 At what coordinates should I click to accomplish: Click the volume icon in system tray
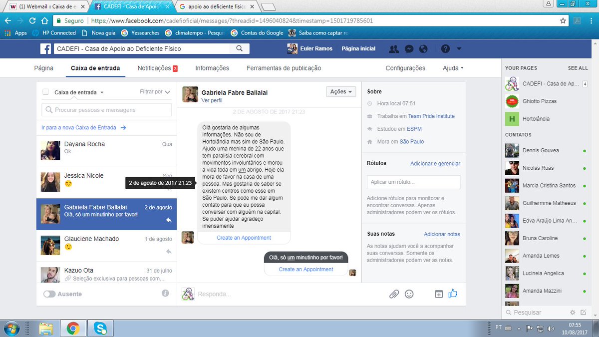pos(551,328)
